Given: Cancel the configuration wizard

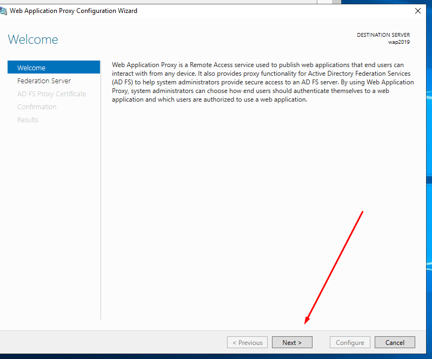Looking at the screenshot, I should tap(395, 342).
